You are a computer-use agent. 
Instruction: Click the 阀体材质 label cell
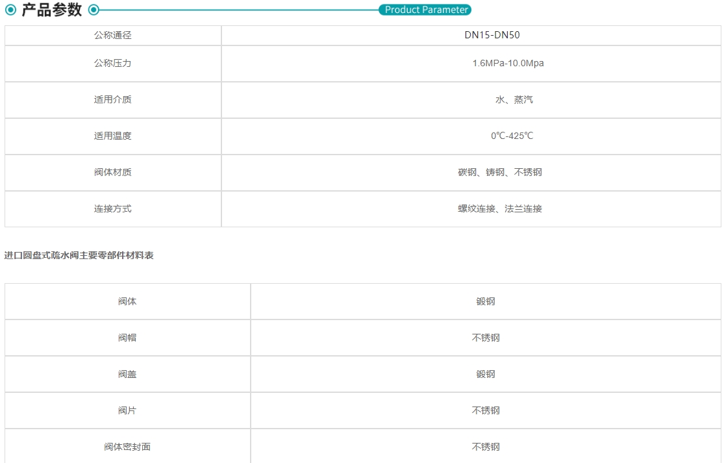coord(113,172)
